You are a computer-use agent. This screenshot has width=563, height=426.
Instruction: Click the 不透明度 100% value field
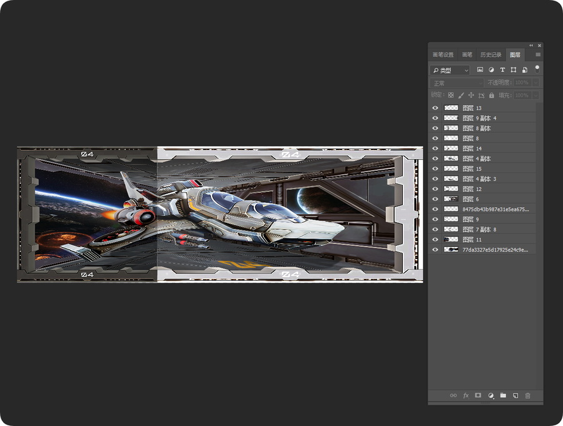pyautogui.click(x=523, y=83)
